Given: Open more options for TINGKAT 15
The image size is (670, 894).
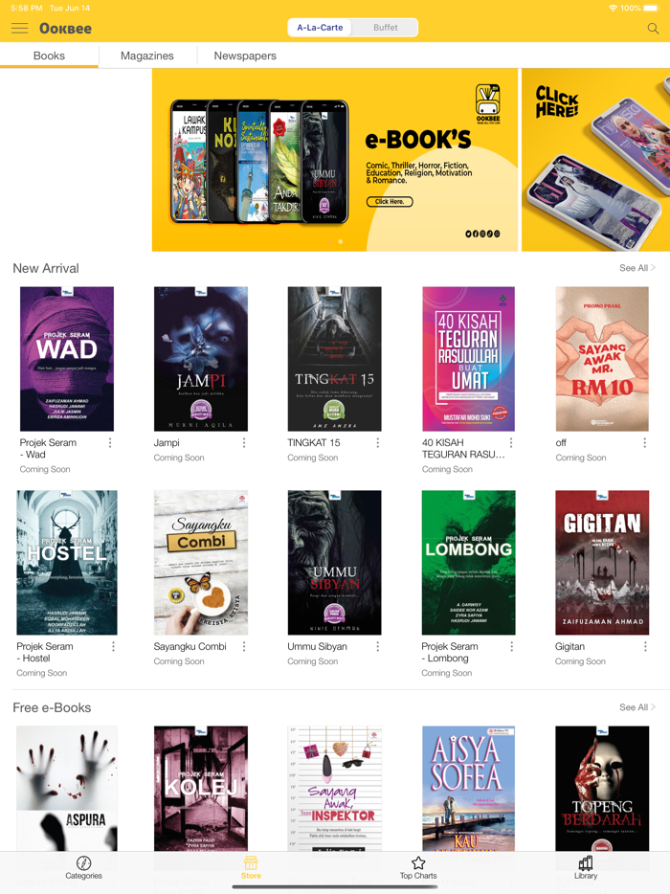Looking at the screenshot, I should (377, 443).
